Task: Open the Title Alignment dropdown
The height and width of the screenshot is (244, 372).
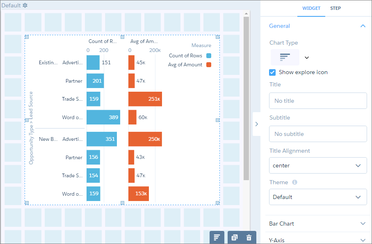Action: [x=318, y=165]
